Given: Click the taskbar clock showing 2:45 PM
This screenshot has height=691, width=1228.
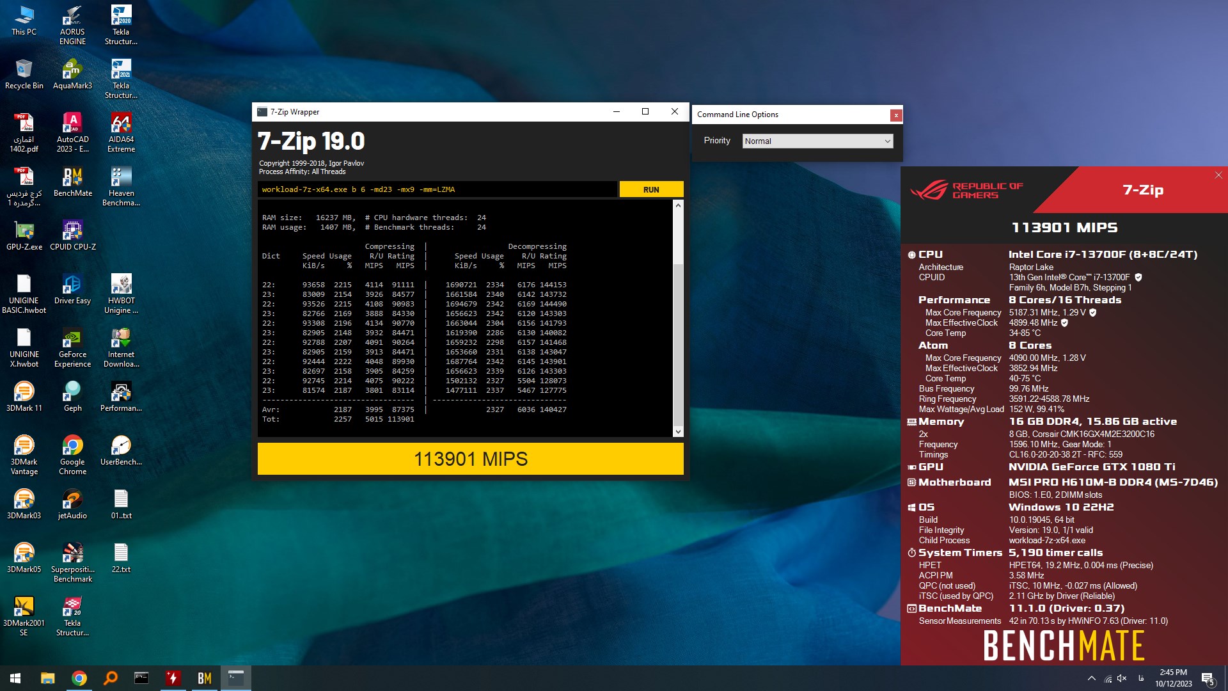Looking at the screenshot, I should (1173, 678).
